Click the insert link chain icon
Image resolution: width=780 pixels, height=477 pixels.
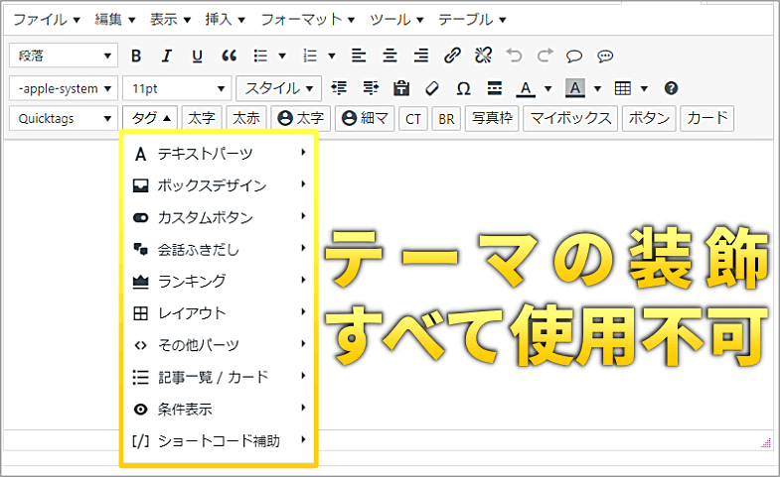tap(452, 56)
